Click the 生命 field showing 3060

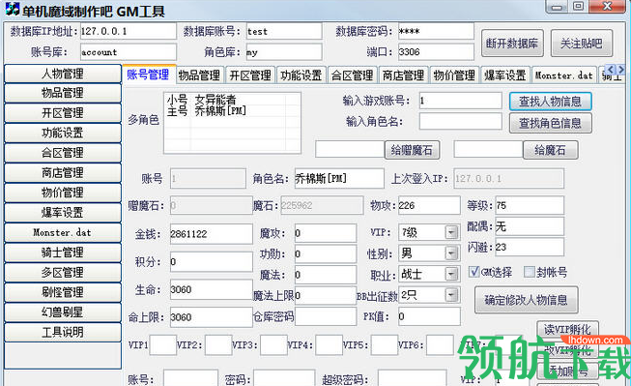tap(212, 289)
